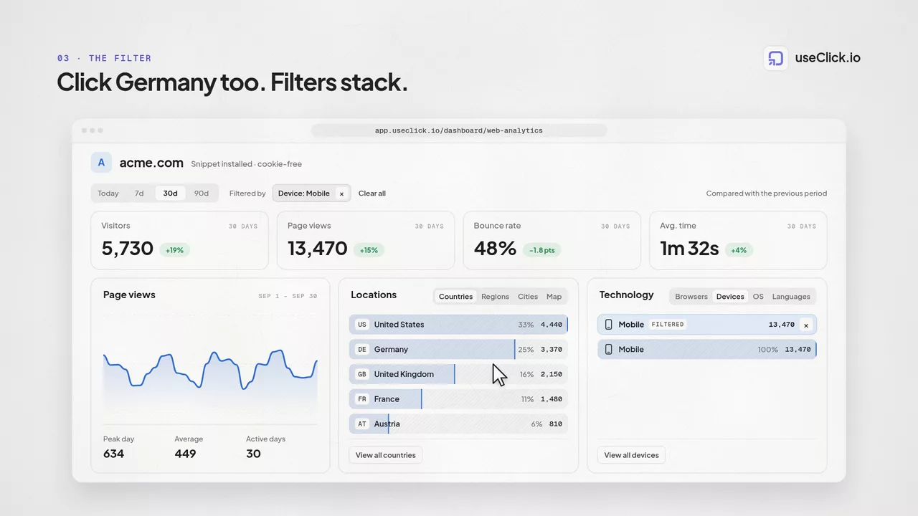The height and width of the screenshot is (516, 918).
Task: Click View all devices button
Action: point(632,455)
